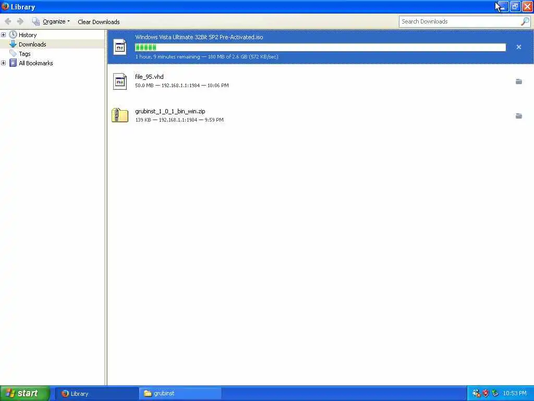Image resolution: width=534 pixels, height=401 pixels.
Task: Select Downloads in the sidebar
Action: click(32, 44)
